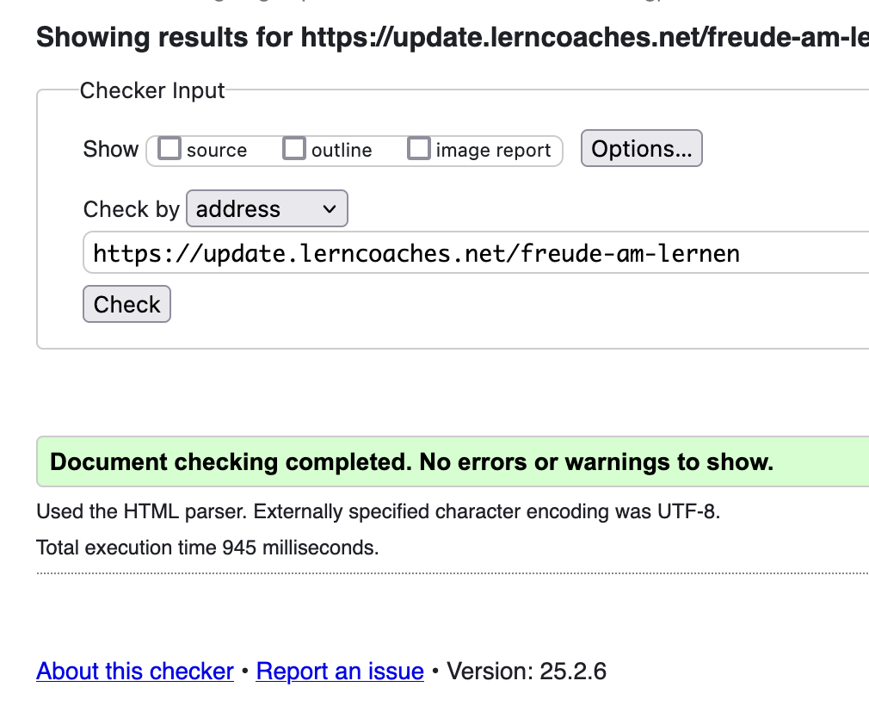Click the word "source" beside its checkbox

[x=217, y=151]
